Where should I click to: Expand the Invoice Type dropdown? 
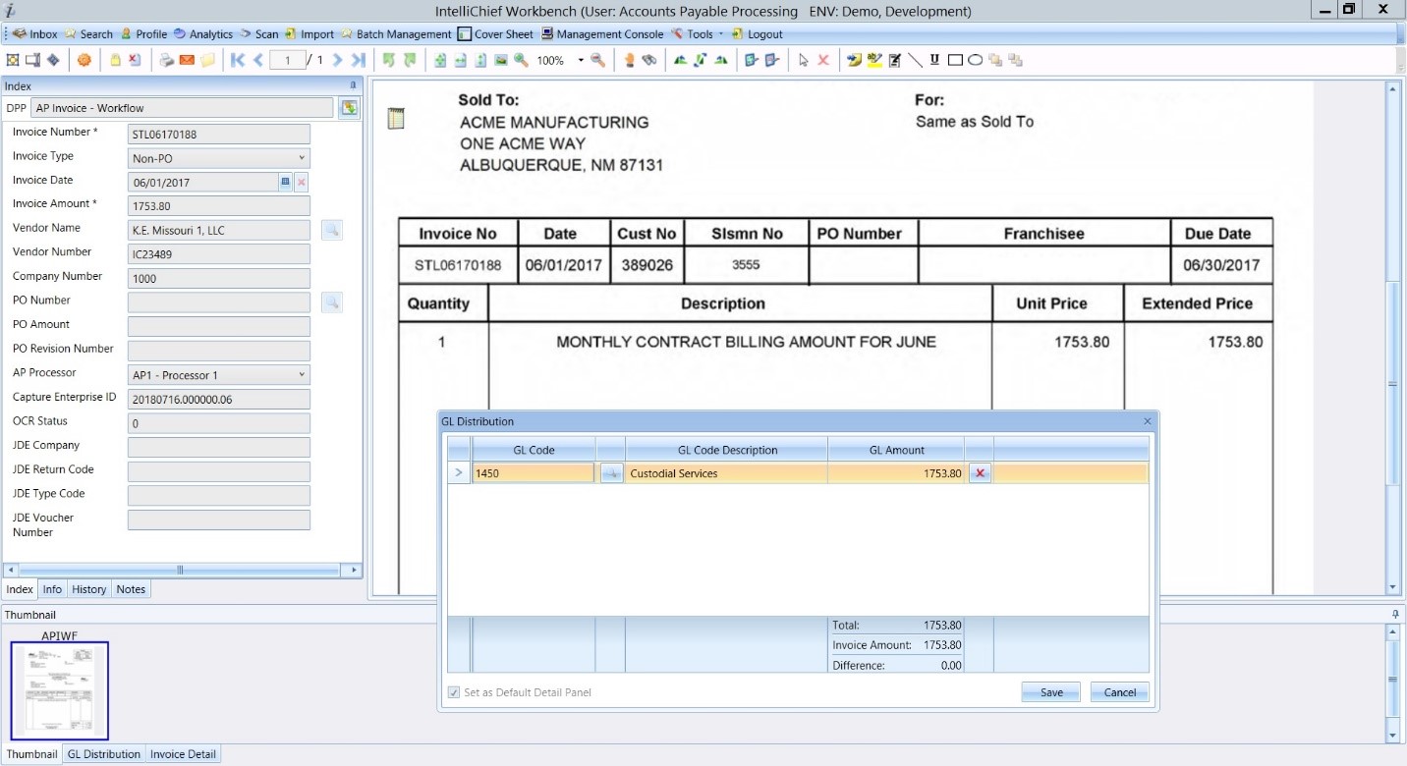click(x=301, y=158)
